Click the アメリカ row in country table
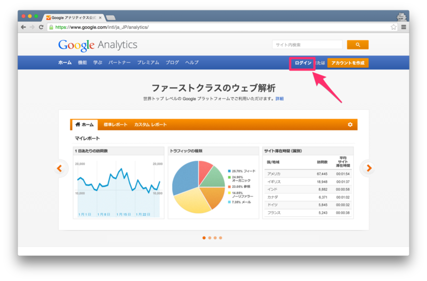427x281 pixels. click(x=308, y=174)
